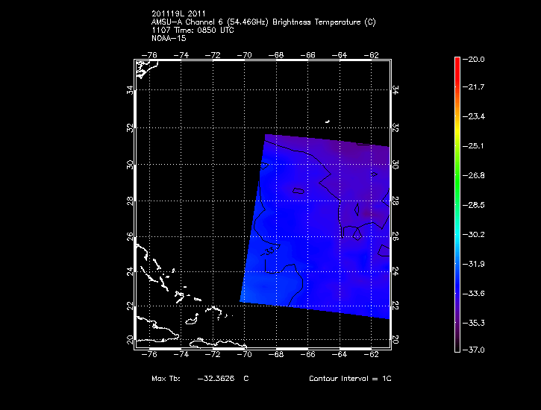Click the colorbar value -33.6

473,293
